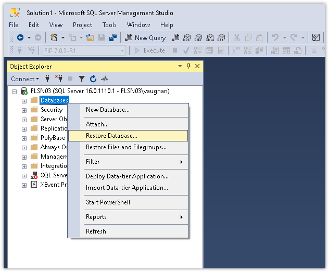Open the Filter submenu

coord(128,162)
